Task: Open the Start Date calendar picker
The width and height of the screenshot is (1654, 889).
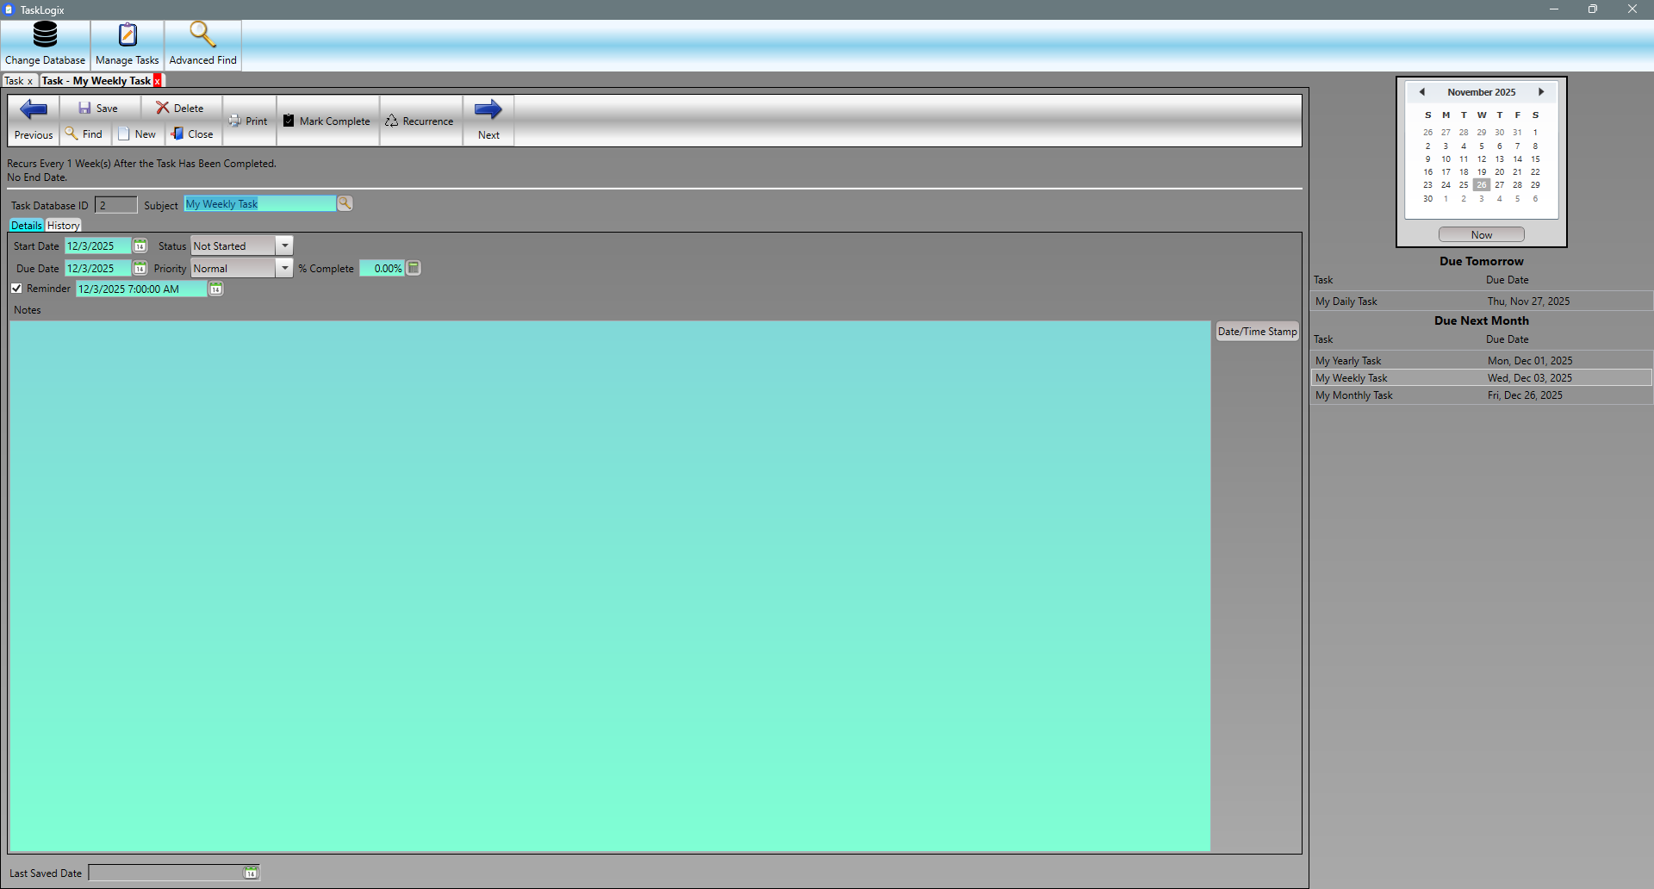Action: [140, 246]
